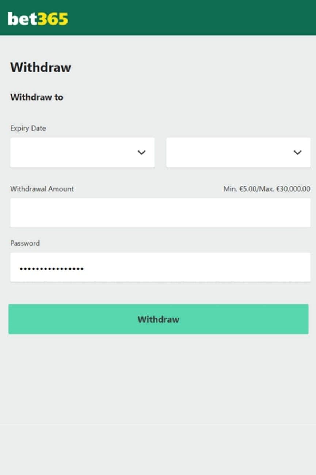Select the bet365 header banner

pyautogui.click(x=158, y=18)
